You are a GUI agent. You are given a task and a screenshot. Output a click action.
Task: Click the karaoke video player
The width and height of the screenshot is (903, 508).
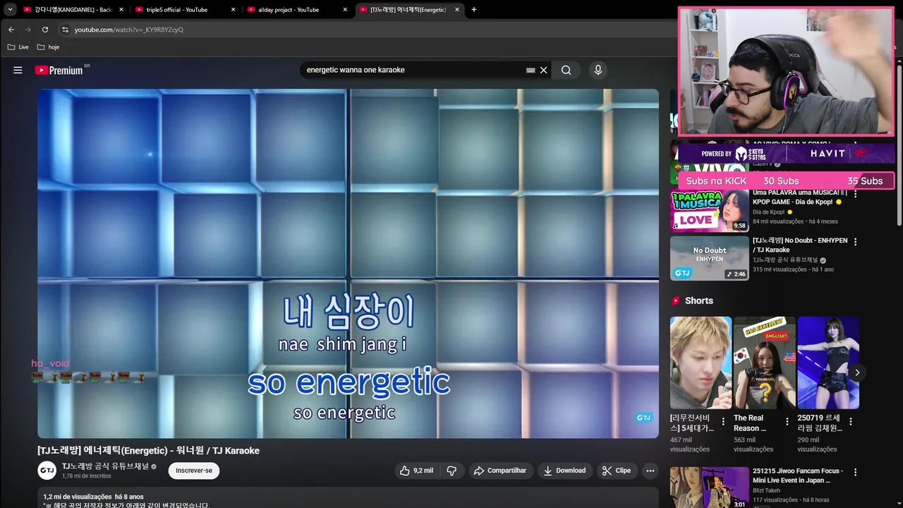348,263
